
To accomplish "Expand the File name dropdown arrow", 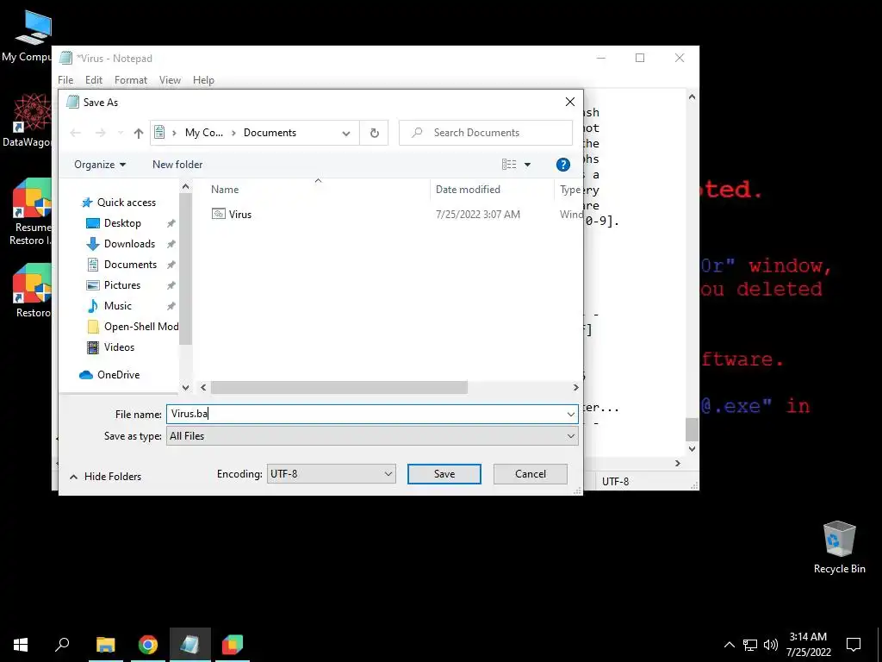I will pos(571,415).
